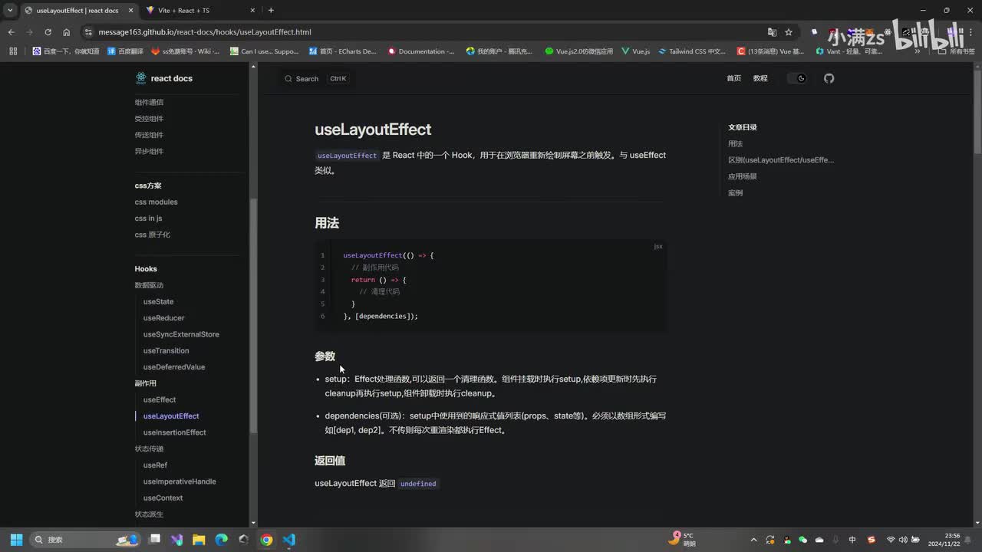Open the Vue.js bookmark

pyautogui.click(x=636, y=51)
